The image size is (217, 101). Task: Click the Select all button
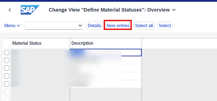tap(144, 26)
